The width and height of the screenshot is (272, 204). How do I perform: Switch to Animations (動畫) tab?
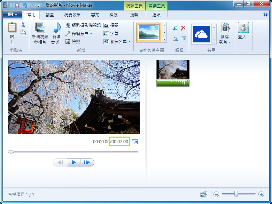tap(50, 15)
